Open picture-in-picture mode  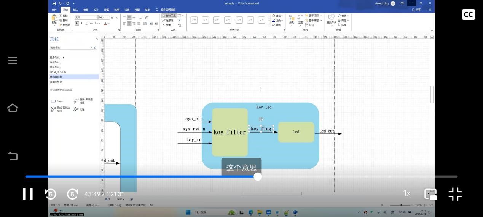pyautogui.click(x=430, y=194)
